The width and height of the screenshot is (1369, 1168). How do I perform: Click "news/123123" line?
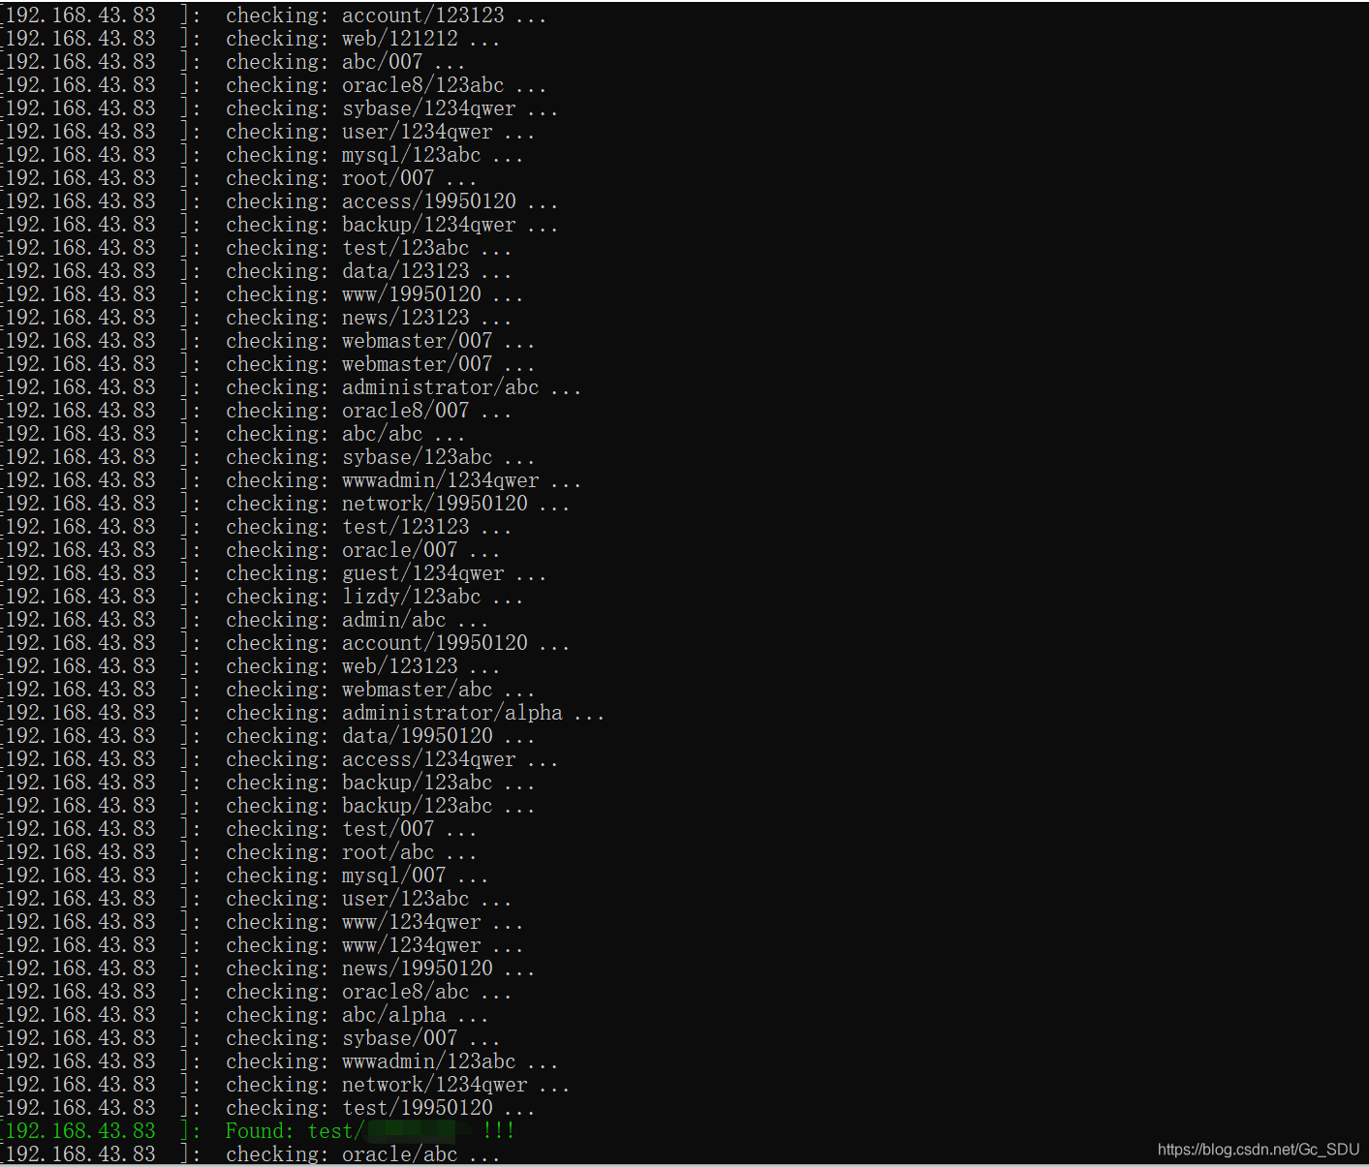[257, 317]
